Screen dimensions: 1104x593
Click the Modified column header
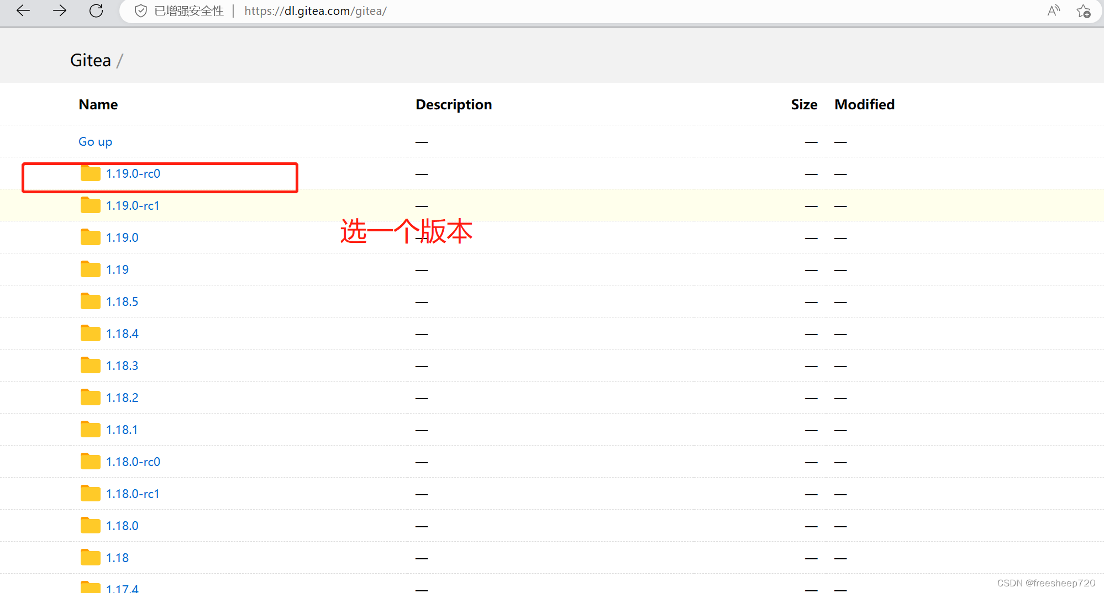click(x=864, y=105)
